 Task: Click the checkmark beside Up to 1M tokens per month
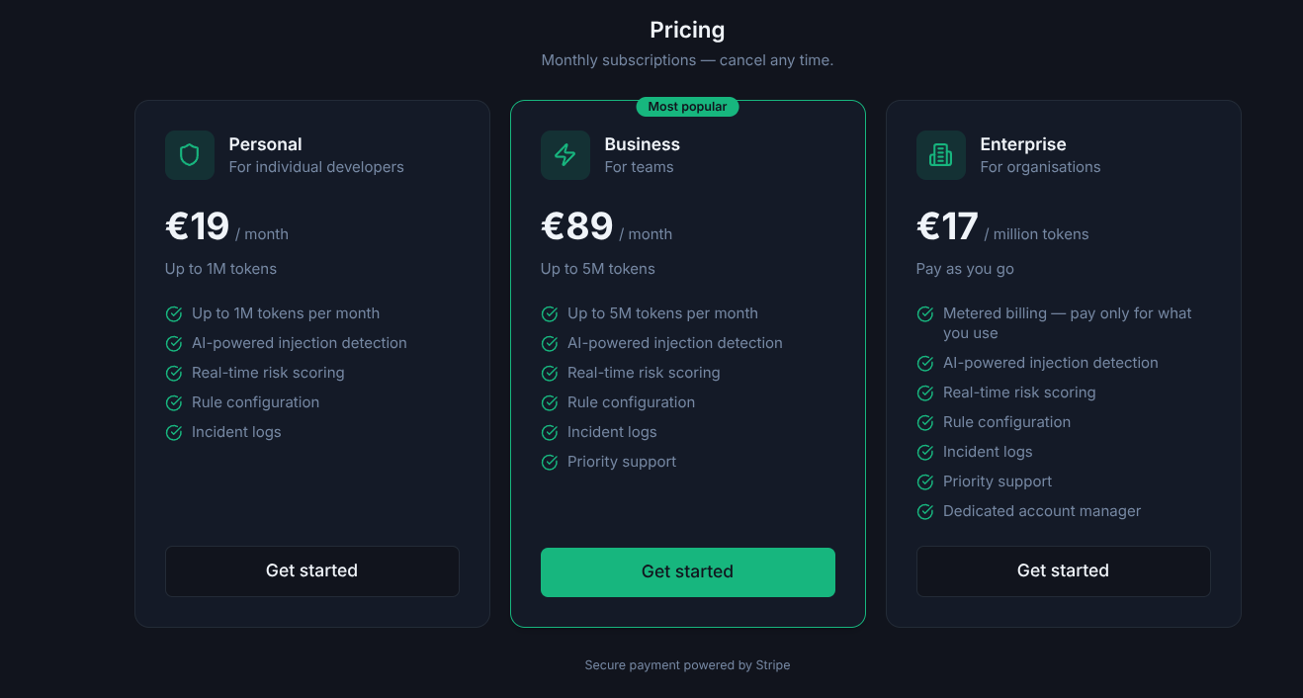[x=174, y=313]
